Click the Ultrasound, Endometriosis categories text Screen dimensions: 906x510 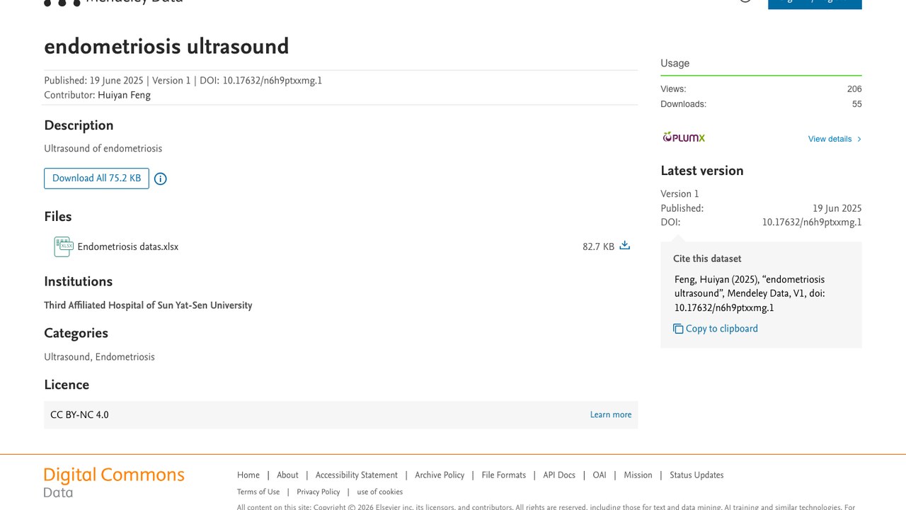(99, 357)
